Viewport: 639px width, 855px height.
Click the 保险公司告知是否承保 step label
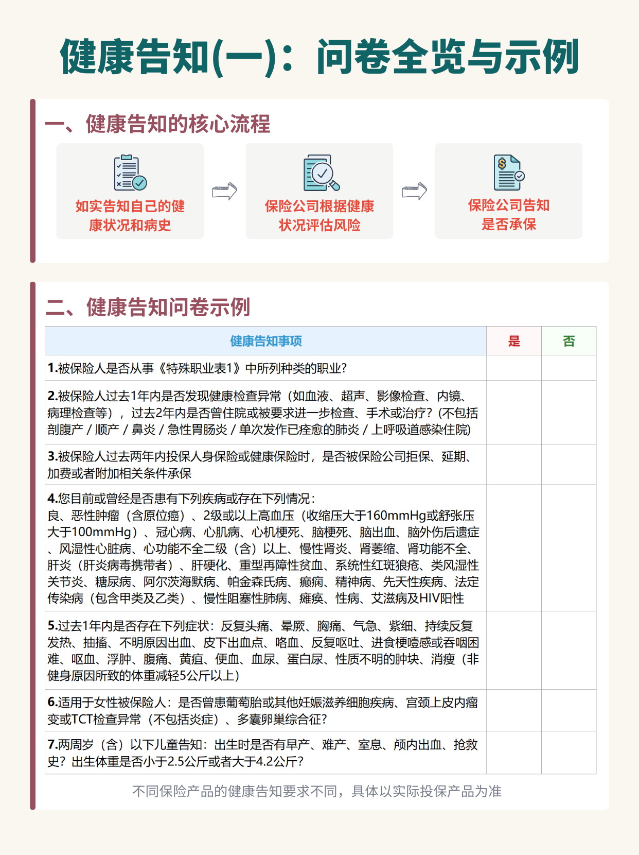click(509, 214)
